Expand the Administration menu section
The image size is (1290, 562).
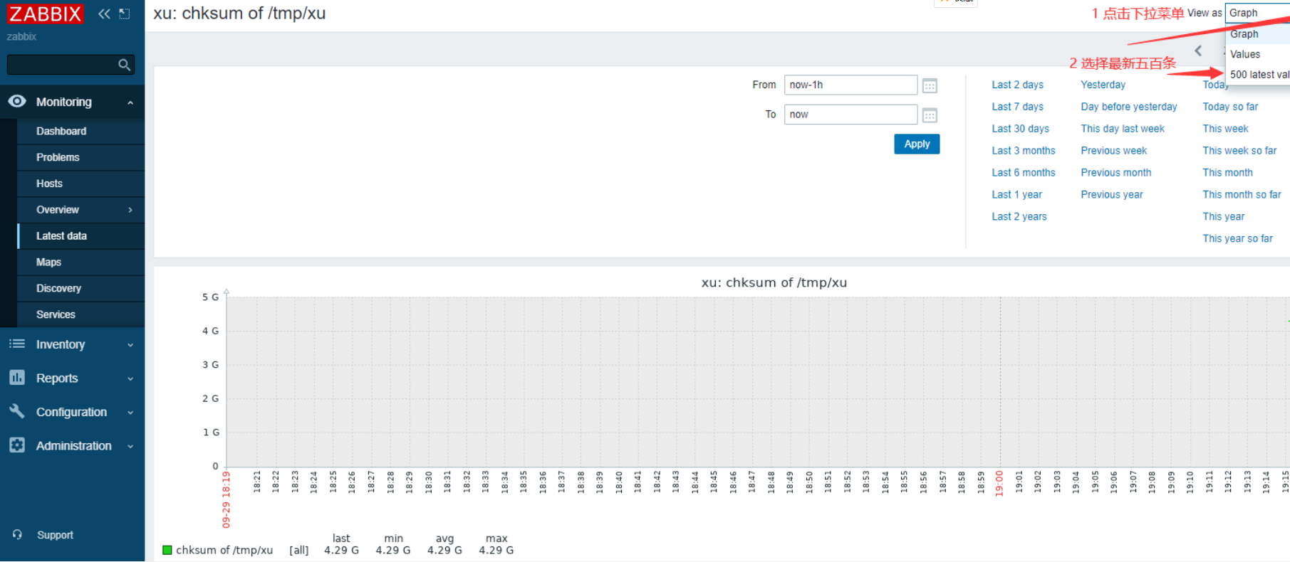point(130,447)
